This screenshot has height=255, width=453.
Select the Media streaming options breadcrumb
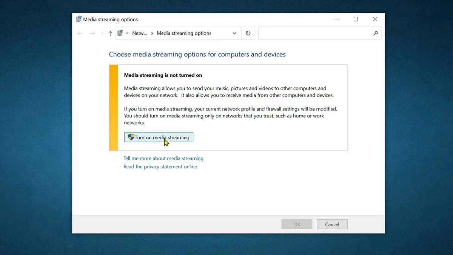point(184,33)
